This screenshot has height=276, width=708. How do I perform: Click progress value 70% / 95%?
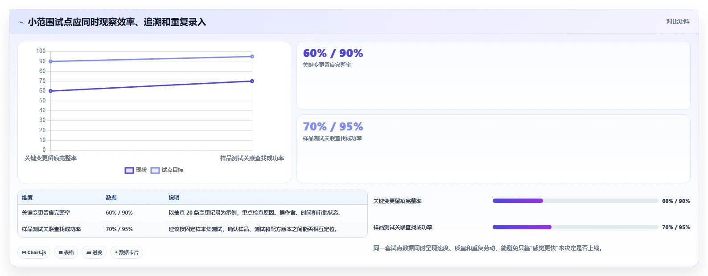tap(676, 227)
